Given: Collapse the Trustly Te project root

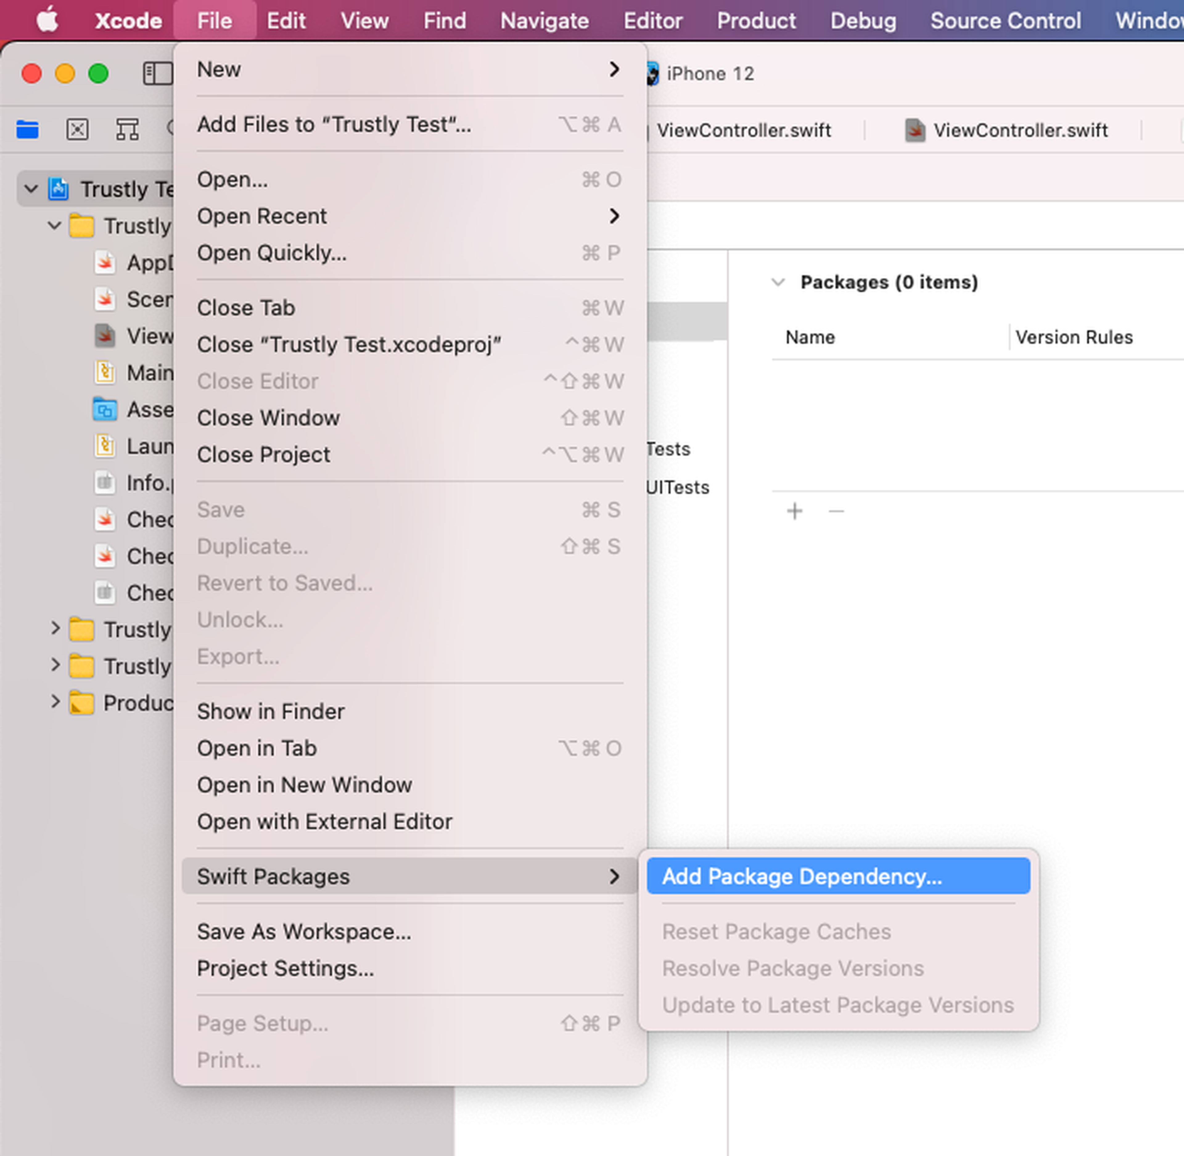Looking at the screenshot, I should click(31, 189).
